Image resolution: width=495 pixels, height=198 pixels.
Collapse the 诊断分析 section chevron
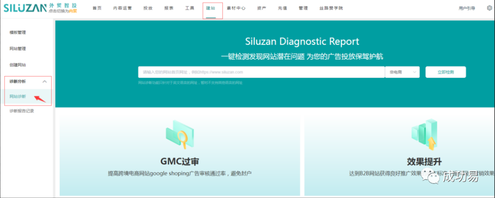44,82
